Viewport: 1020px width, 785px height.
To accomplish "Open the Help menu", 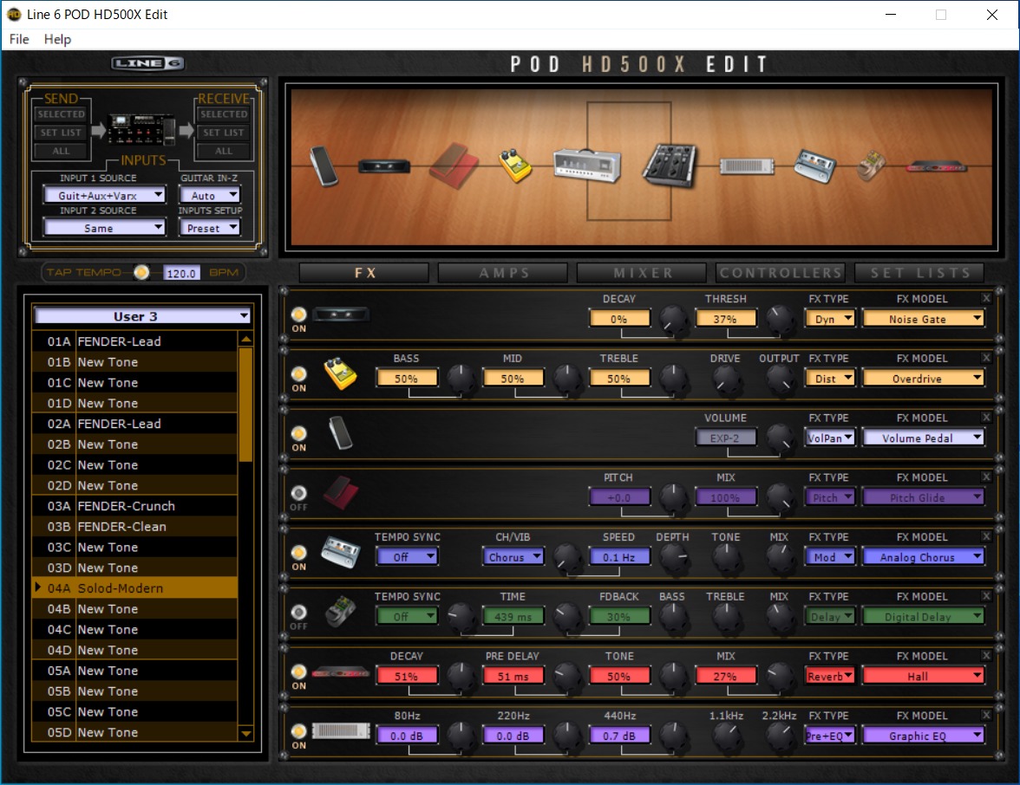I will 57,39.
